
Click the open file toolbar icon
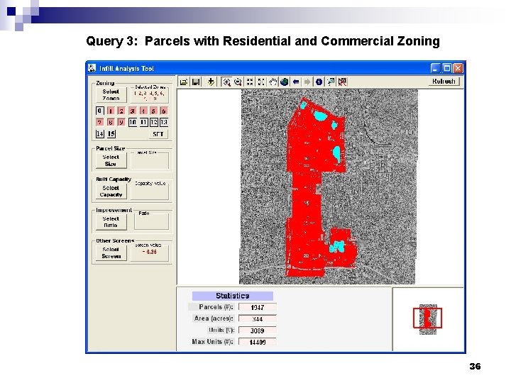coord(184,82)
